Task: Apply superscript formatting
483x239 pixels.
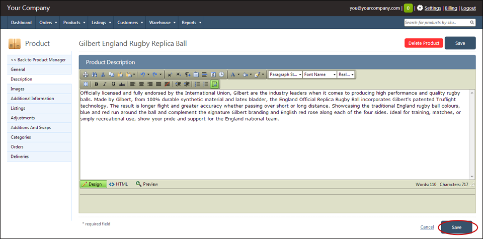Action: point(170,74)
